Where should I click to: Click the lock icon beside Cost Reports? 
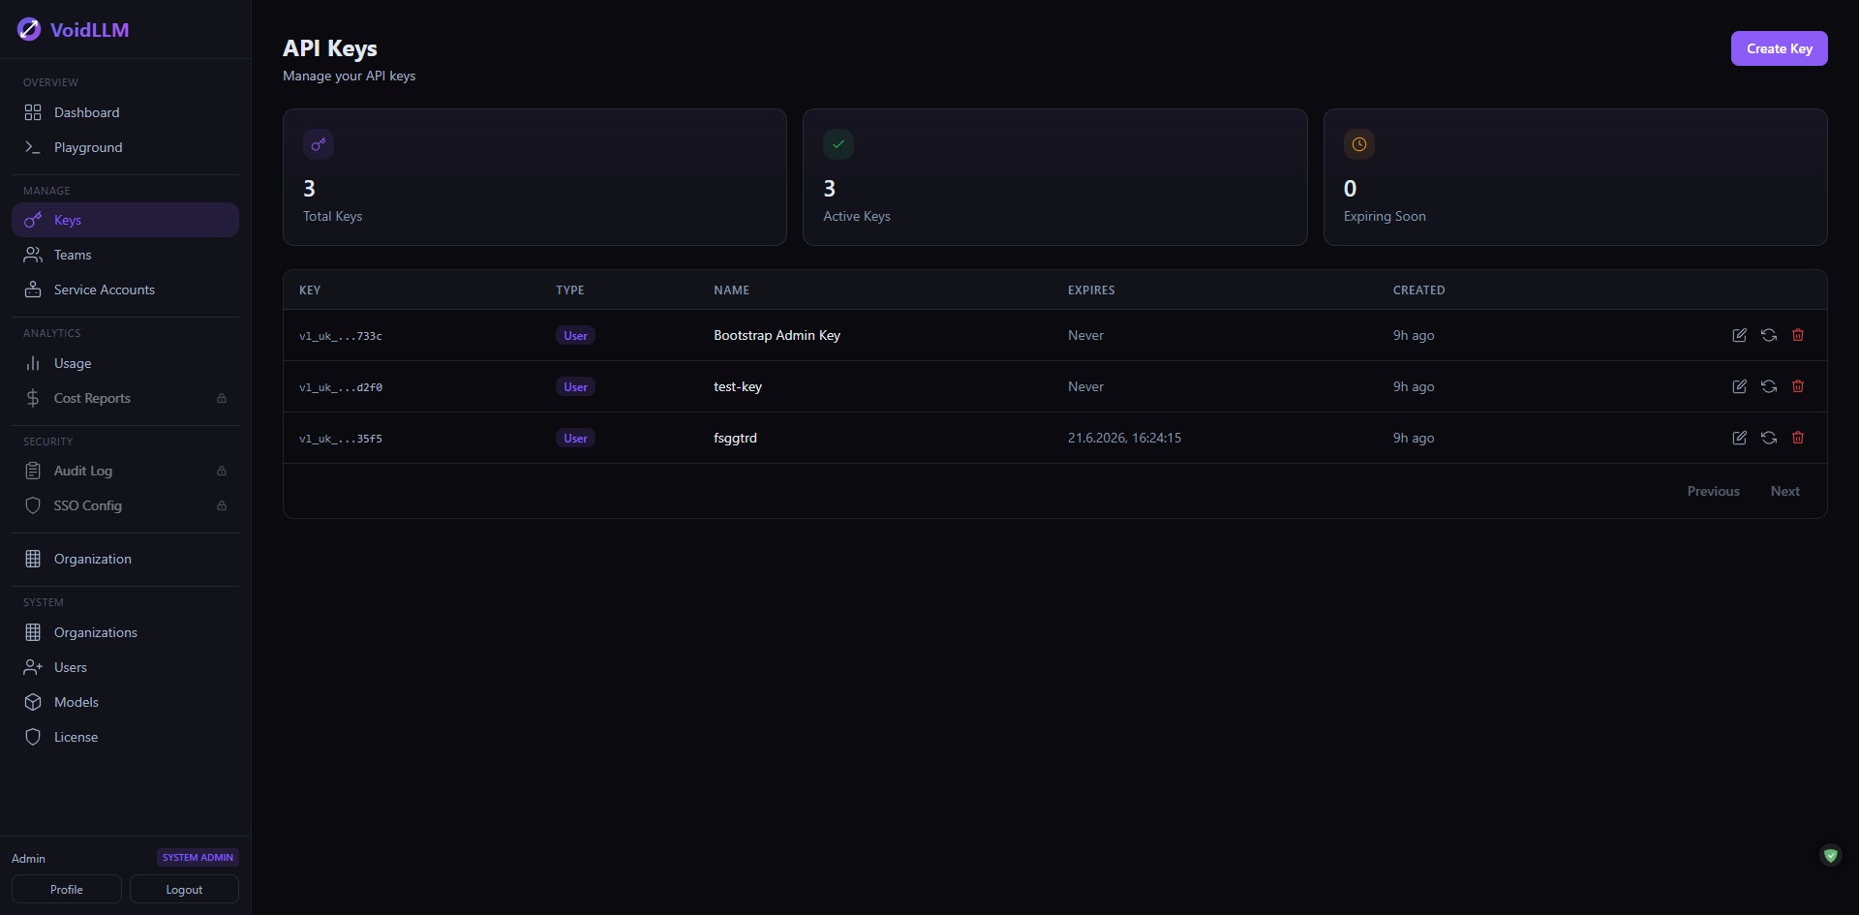point(222,398)
